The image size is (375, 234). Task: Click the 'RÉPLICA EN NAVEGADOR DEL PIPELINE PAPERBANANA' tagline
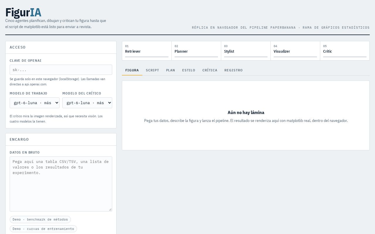[x=281, y=27]
